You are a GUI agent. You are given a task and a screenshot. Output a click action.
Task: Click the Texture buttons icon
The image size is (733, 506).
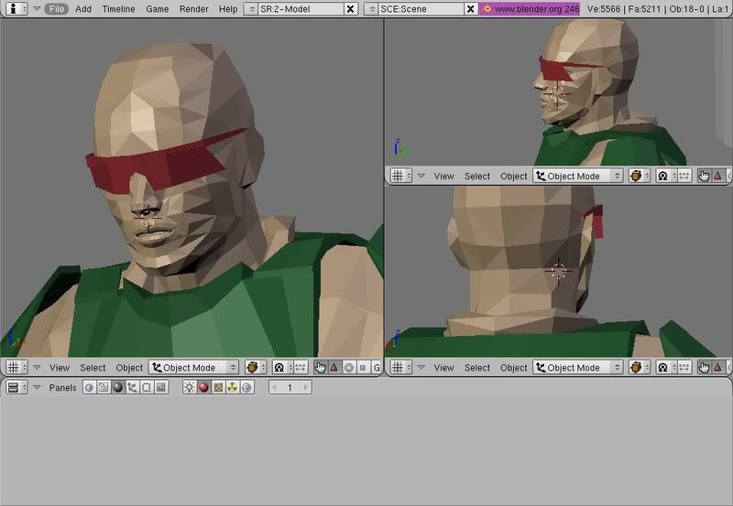218,388
